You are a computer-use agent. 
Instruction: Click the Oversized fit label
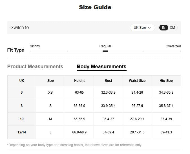pos(173,46)
